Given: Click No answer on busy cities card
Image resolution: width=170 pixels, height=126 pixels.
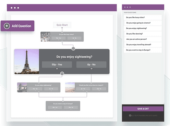Looking at the screenshot, I should [74, 38].
